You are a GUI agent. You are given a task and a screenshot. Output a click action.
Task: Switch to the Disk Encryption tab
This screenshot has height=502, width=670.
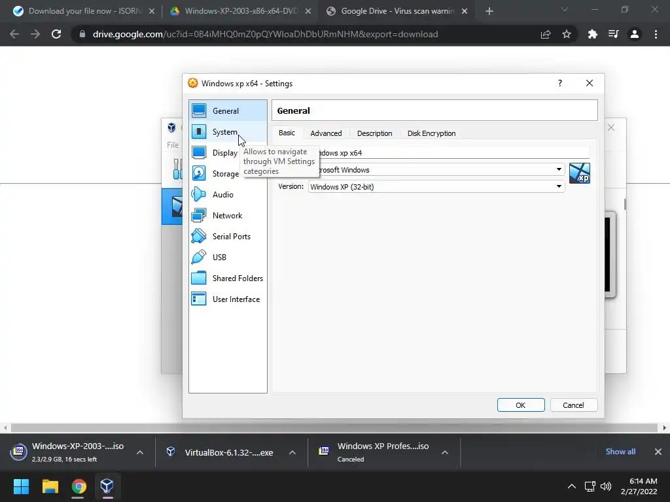tap(432, 133)
